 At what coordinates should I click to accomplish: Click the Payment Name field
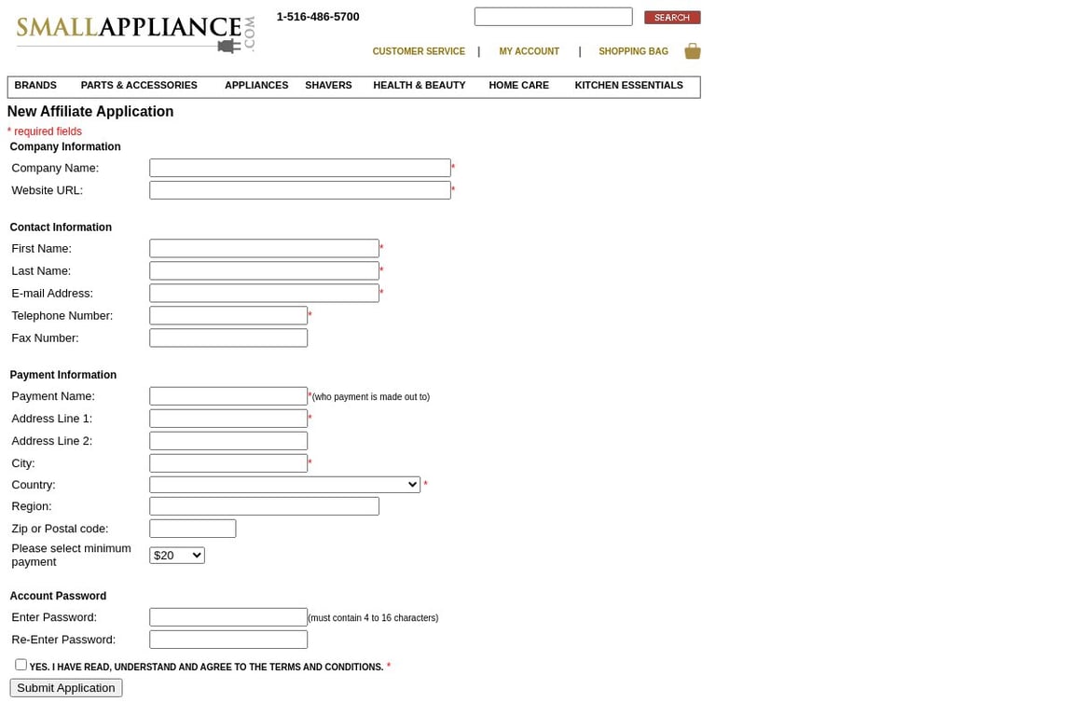(228, 396)
